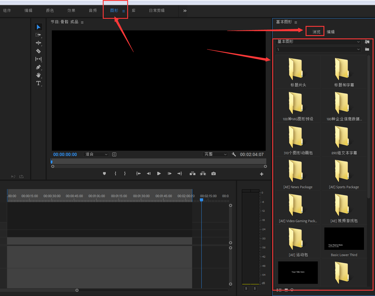Image resolution: width=375 pixels, height=296 pixels.
Task: Click the 00:00:00:00 playhead timecode
Action: tap(65, 155)
